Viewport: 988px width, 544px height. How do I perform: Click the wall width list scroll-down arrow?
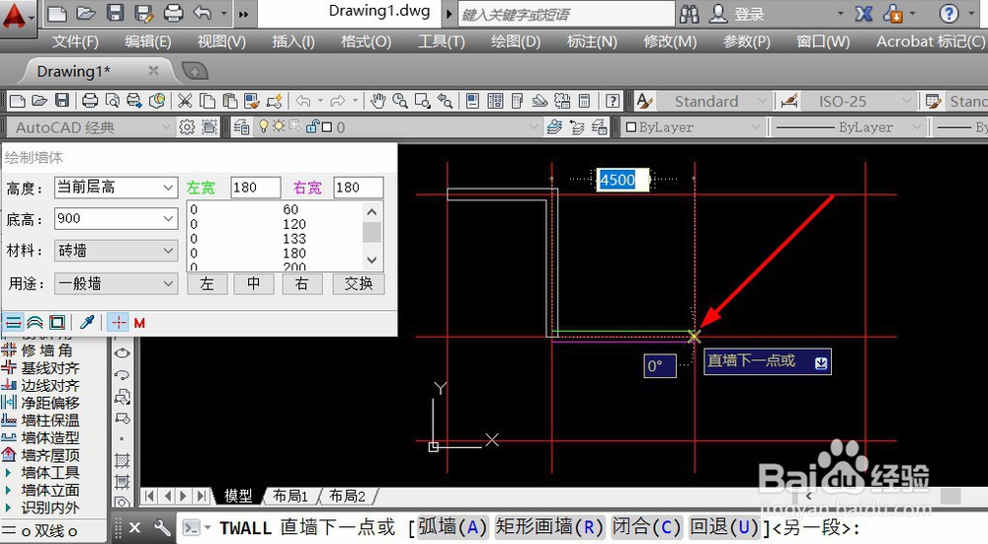[371, 260]
